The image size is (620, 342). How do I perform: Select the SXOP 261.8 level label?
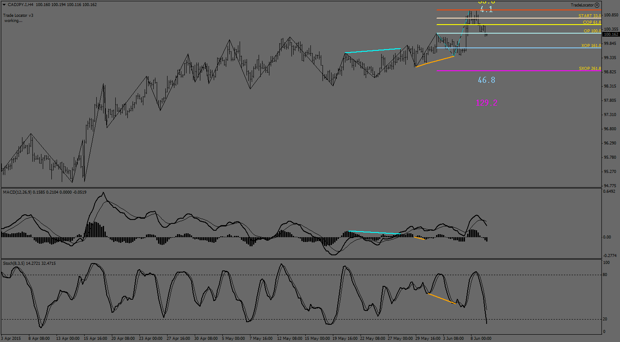pyautogui.click(x=589, y=69)
